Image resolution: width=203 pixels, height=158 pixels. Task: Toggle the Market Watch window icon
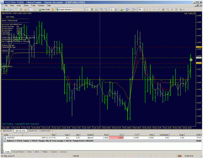tap(17, 9)
